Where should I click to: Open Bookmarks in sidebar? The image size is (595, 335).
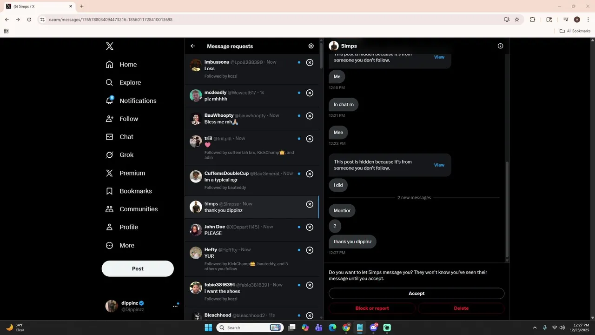pyautogui.click(x=129, y=191)
